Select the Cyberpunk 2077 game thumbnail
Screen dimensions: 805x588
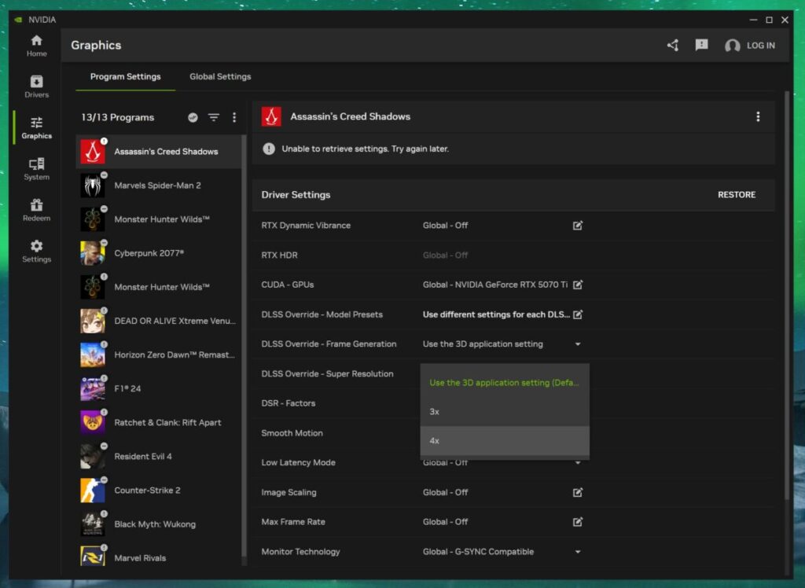(x=93, y=253)
